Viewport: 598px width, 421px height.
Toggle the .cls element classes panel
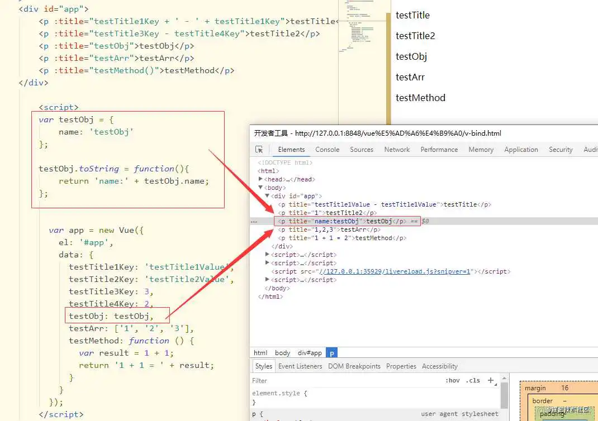point(474,381)
